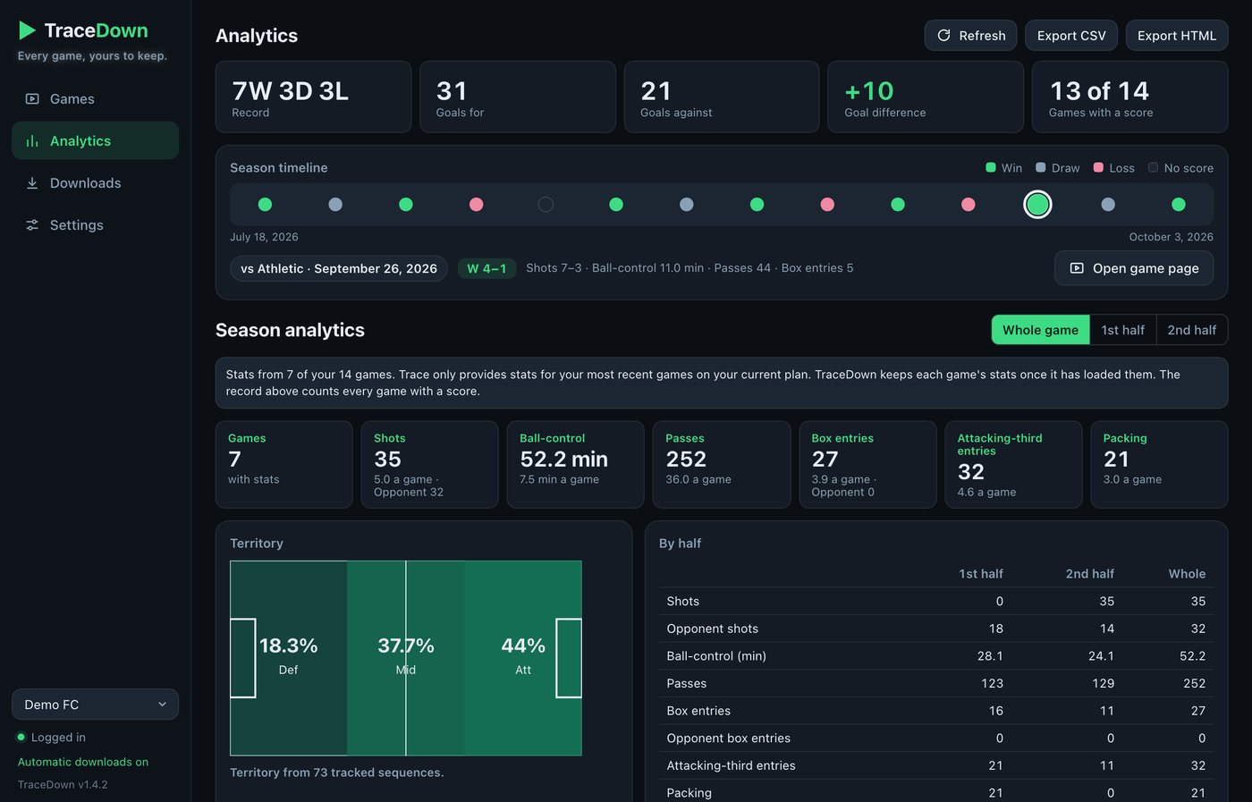Click the 13 of 14 games card
1252x802 pixels.
pos(1129,97)
